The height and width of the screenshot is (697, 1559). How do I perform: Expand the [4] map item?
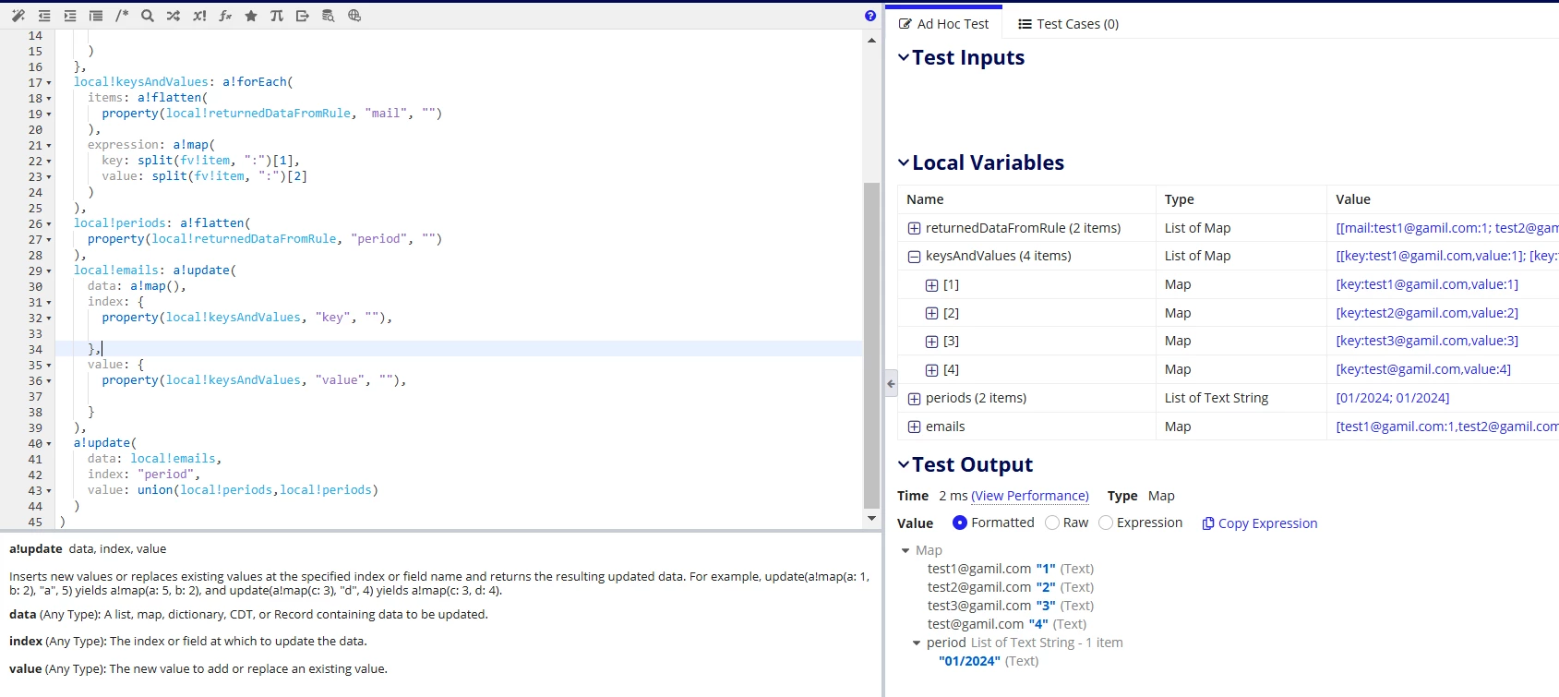pos(931,370)
